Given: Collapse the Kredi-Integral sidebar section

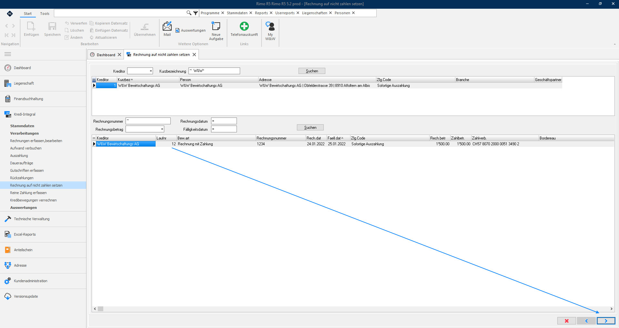Looking at the screenshot, I should 43,114.
